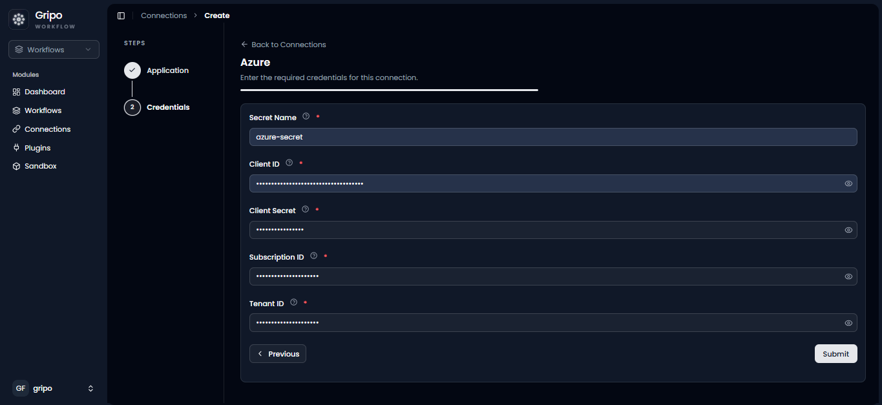The height and width of the screenshot is (405, 882).
Task: Click the Application step checkmark circle
Action: pyautogui.click(x=132, y=70)
